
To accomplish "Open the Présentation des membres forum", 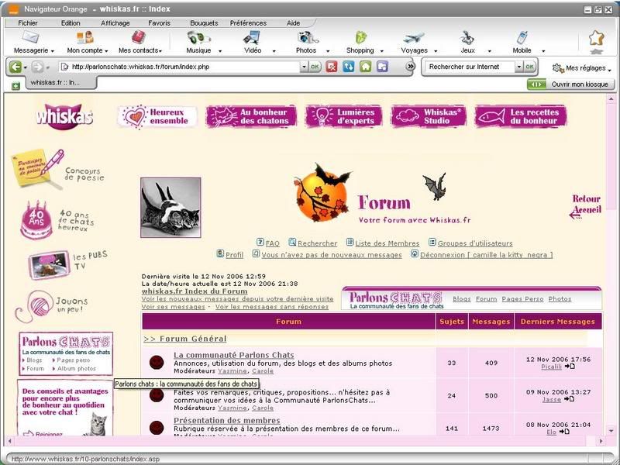I will tap(227, 420).
